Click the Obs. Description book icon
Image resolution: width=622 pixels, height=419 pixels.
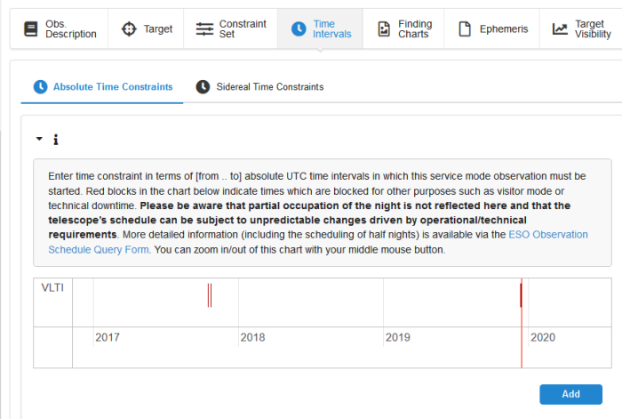(x=31, y=29)
